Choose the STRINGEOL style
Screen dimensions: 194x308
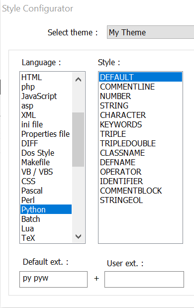(140, 200)
